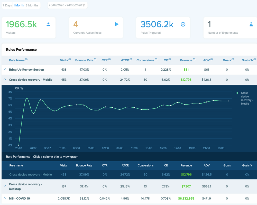257x205 pixels.
Task: Select the 7 Days range tab
Action: 7,5
